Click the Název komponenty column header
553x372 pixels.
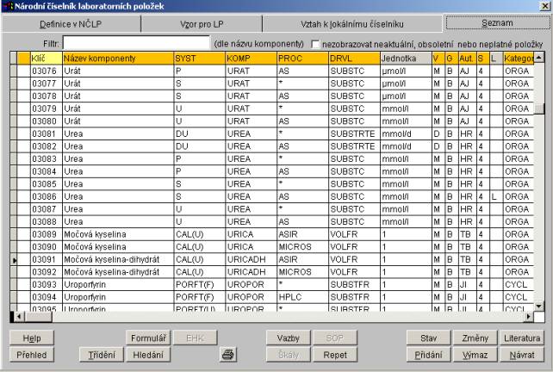(x=117, y=57)
